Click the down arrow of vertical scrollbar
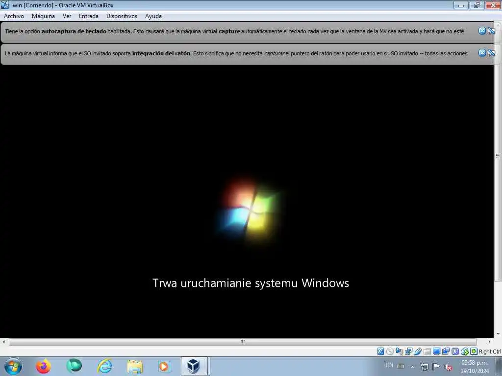Image resolution: width=502 pixels, height=376 pixels. (x=498, y=334)
